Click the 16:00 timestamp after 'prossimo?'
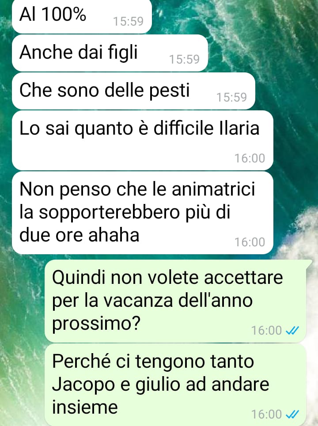Image resolution: width=318 pixels, height=426 pixels. pos(267,330)
